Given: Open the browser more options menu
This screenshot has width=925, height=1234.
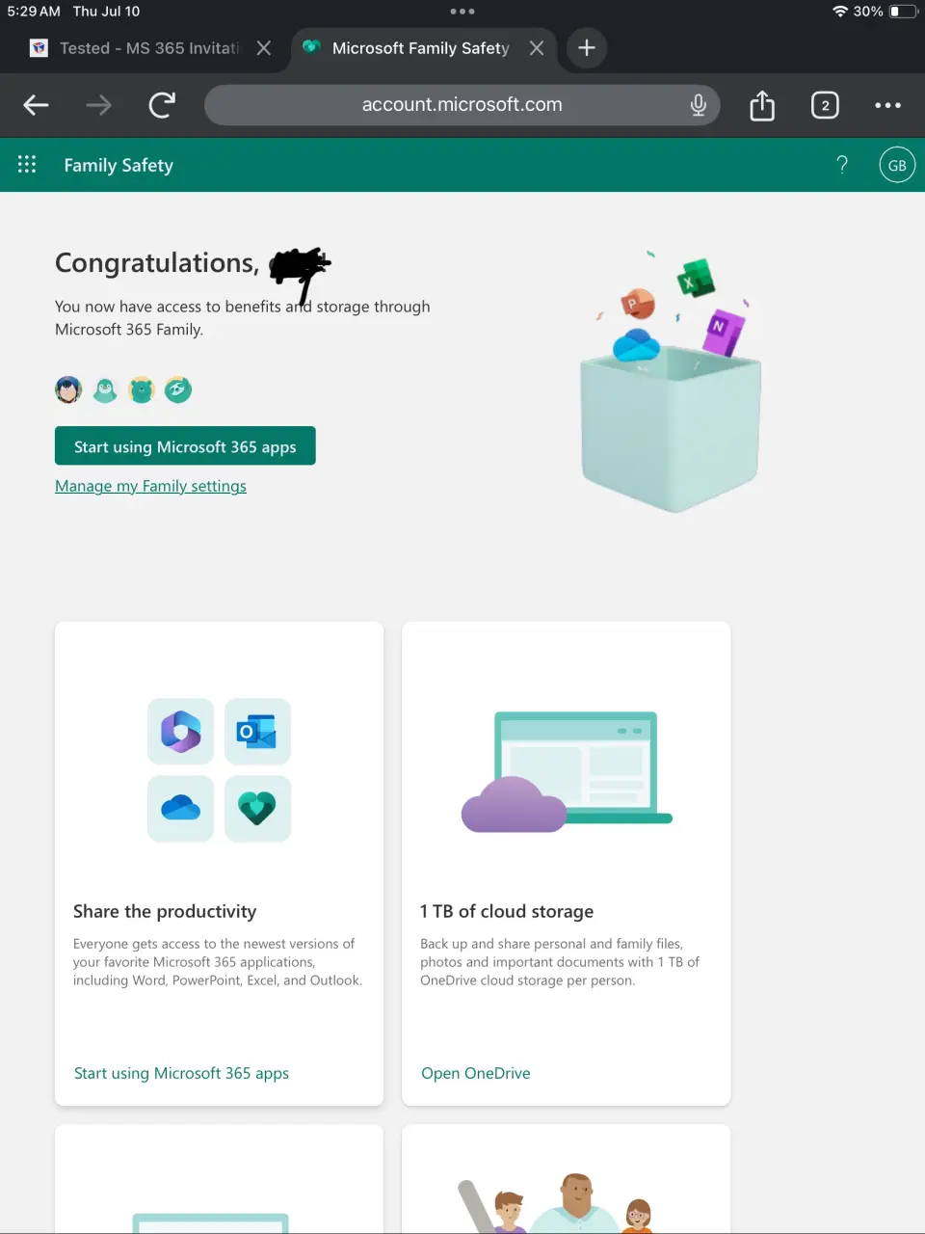Looking at the screenshot, I should 887,105.
